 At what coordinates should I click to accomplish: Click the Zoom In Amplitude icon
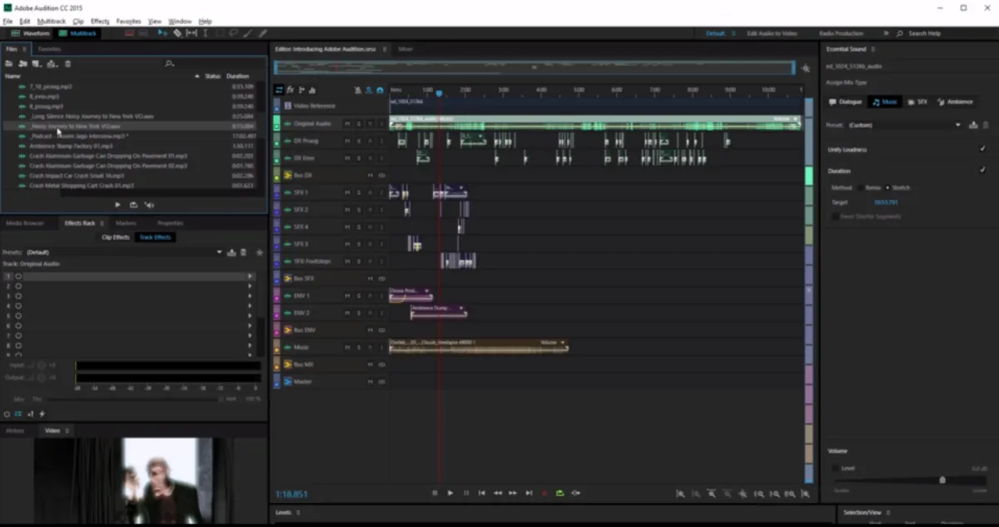(x=680, y=494)
